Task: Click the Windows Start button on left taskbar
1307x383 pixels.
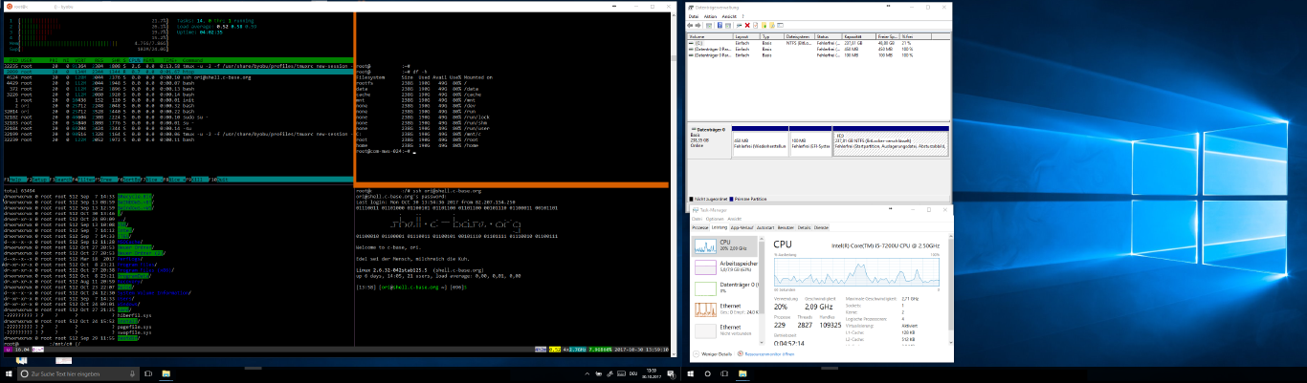Action: coord(8,372)
